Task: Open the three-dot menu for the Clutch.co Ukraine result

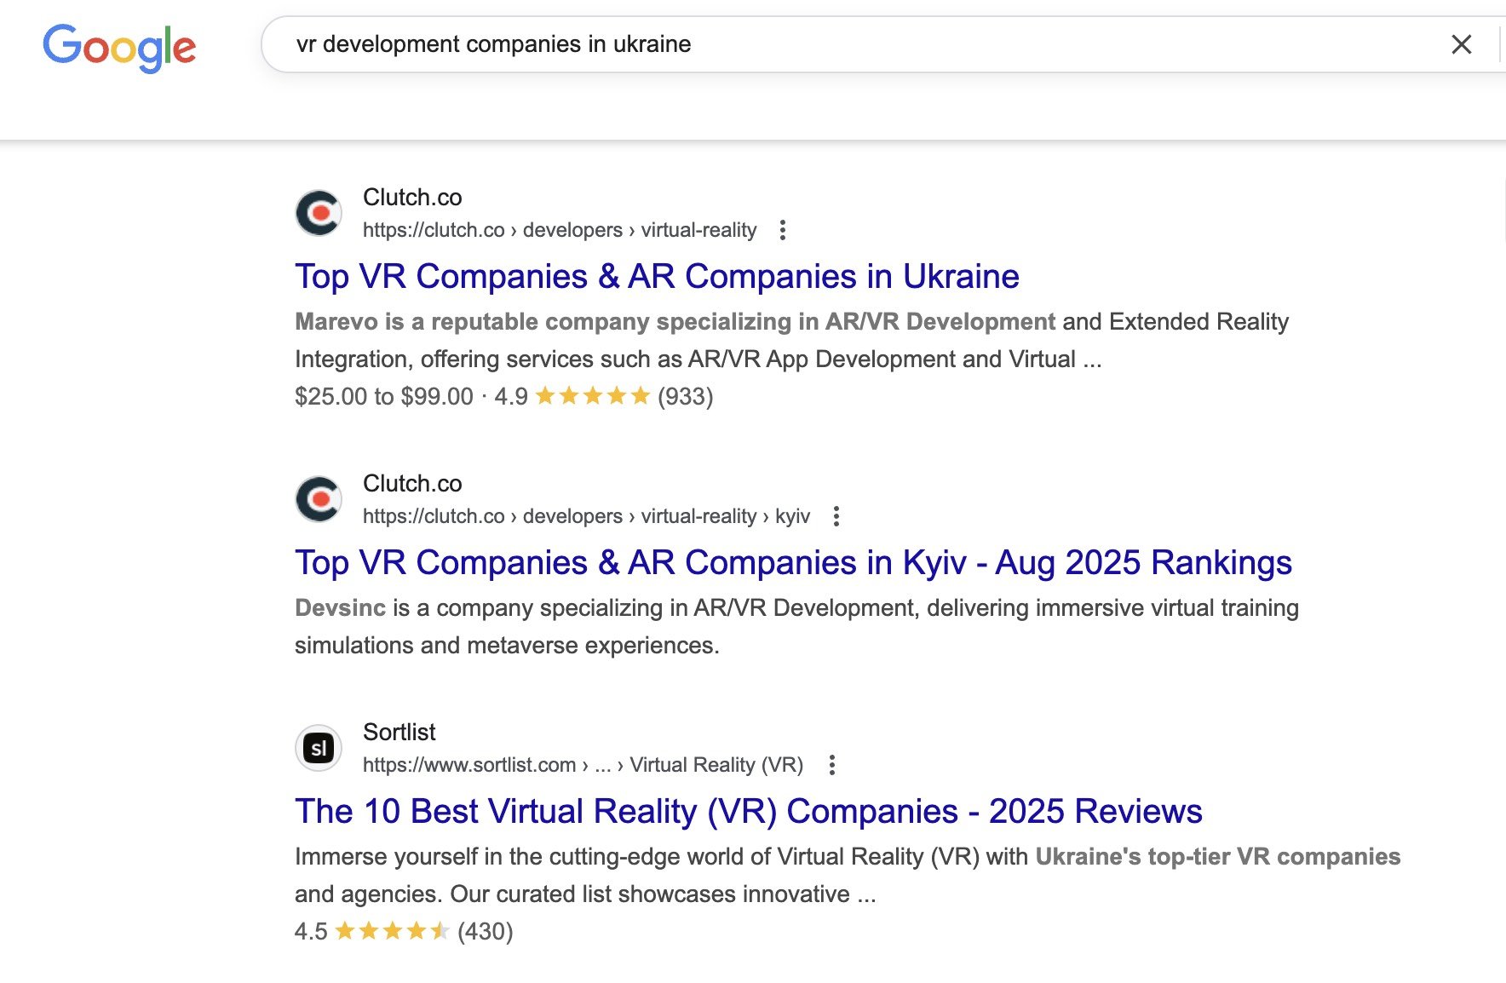Action: [x=782, y=230]
